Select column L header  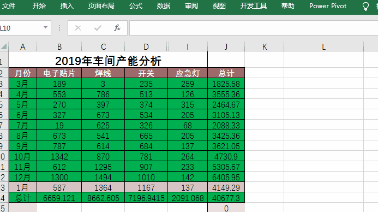point(324,46)
